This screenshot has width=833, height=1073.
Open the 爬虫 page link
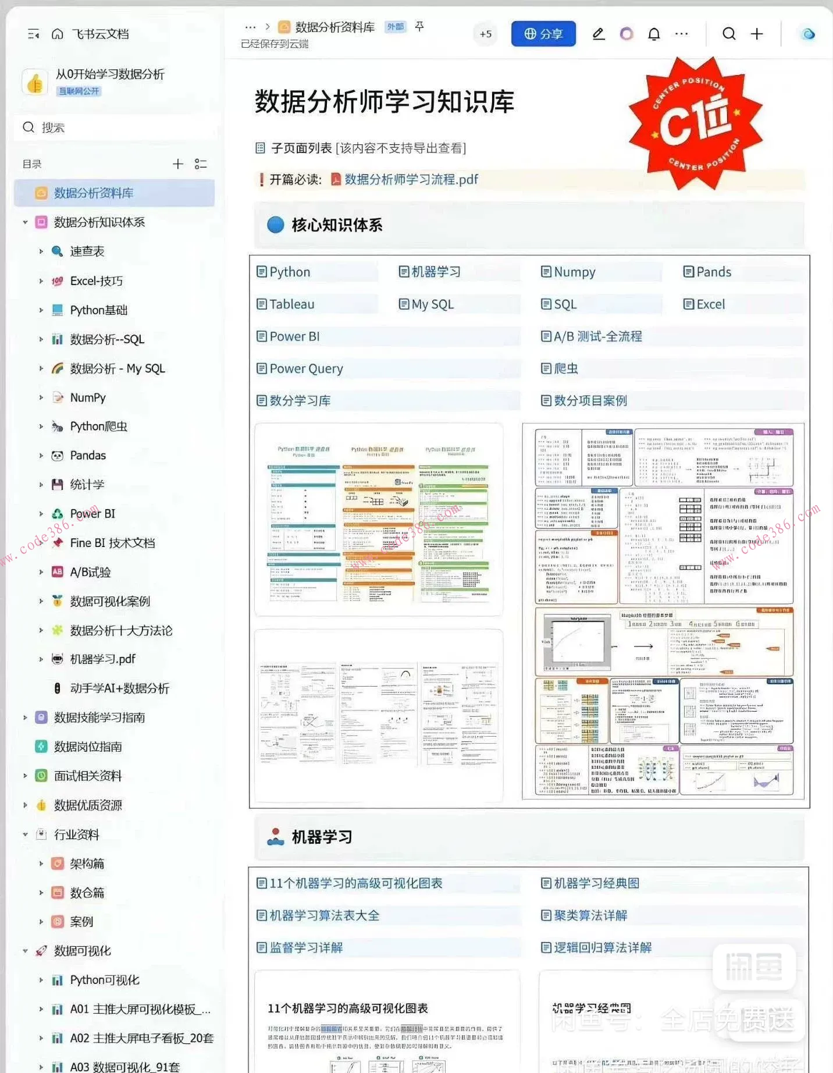click(x=565, y=368)
